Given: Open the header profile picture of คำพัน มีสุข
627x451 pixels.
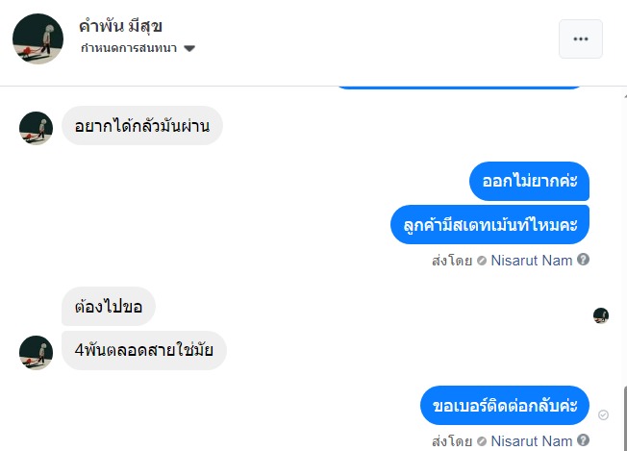Looking at the screenshot, I should 38,39.
